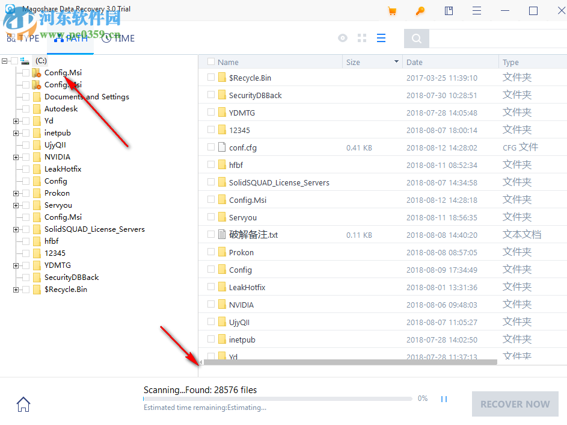The height and width of the screenshot is (425, 567).
Task: Switch to the TIME tab
Action: click(118, 37)
